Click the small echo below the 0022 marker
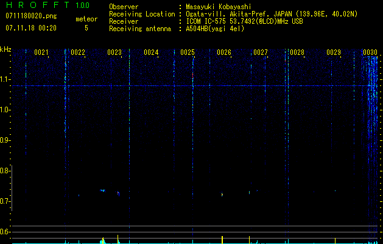 pos(79,195)
